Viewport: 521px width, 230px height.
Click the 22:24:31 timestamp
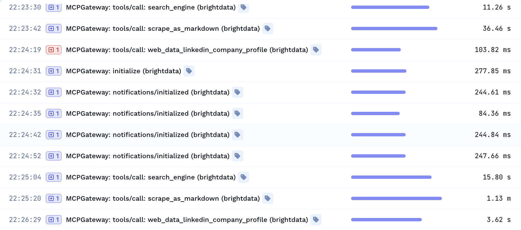coord(25,71)
